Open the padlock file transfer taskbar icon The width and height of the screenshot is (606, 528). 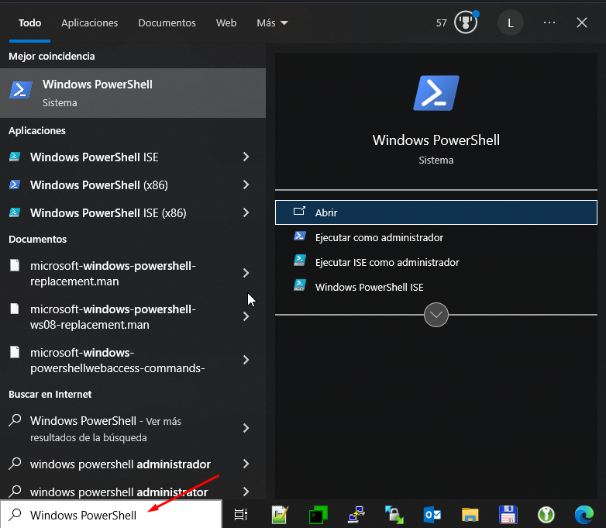pyautogui.click(x=394, y=515)
